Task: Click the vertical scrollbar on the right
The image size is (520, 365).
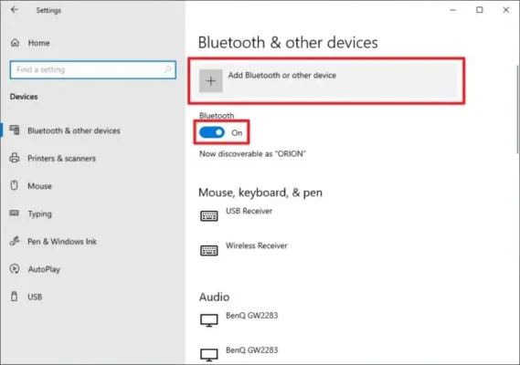Action: [517, 109]
